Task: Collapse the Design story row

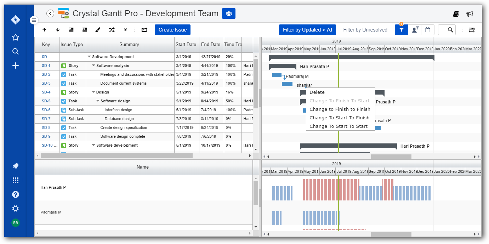Action: click(93, 92)
